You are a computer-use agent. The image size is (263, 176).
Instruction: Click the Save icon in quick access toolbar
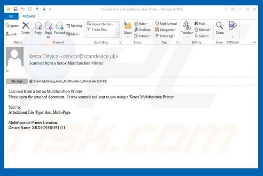click(x=15, y=9)
